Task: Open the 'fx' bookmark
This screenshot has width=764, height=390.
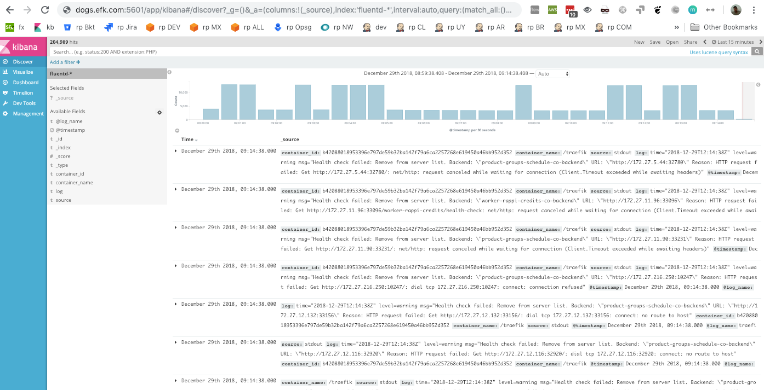Action: [15, 27]
